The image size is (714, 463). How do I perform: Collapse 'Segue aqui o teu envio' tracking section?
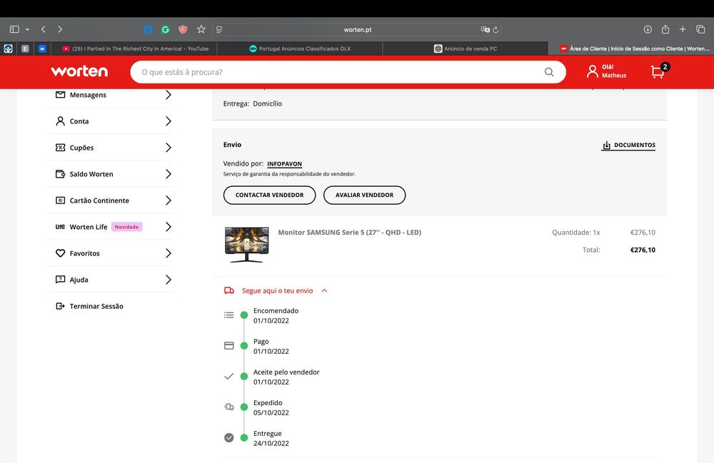pos(324,290)
